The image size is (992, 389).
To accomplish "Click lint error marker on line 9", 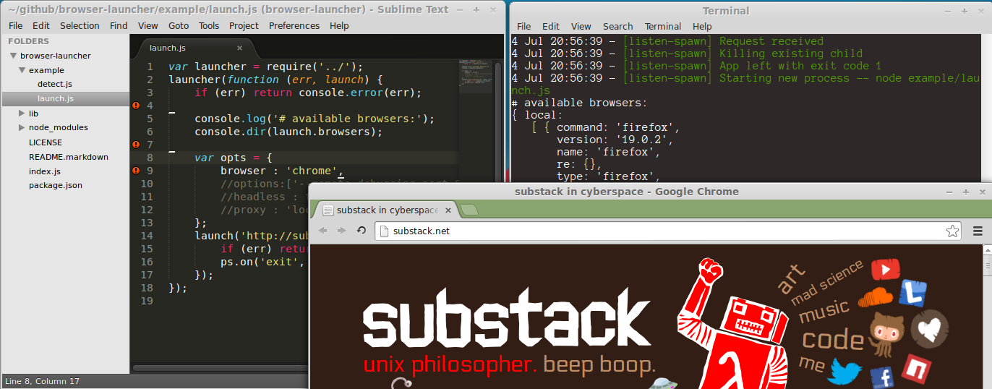I will coord(136,171).
